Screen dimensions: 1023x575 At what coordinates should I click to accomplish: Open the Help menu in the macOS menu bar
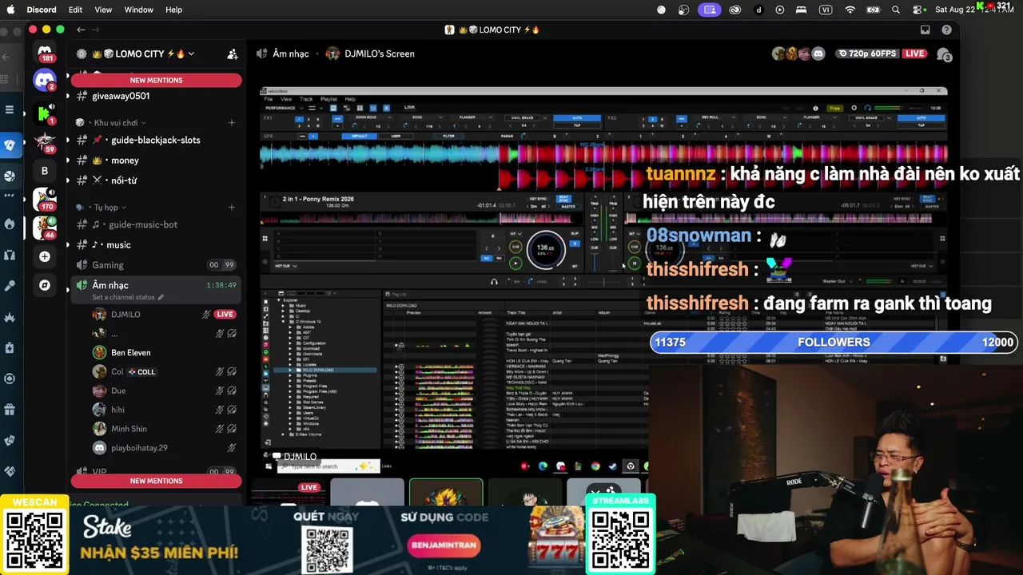coord(173,10)
